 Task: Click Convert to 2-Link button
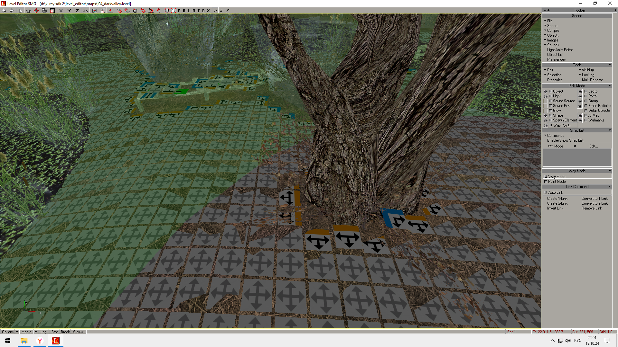pyautogui.click(x=595, y=203)
